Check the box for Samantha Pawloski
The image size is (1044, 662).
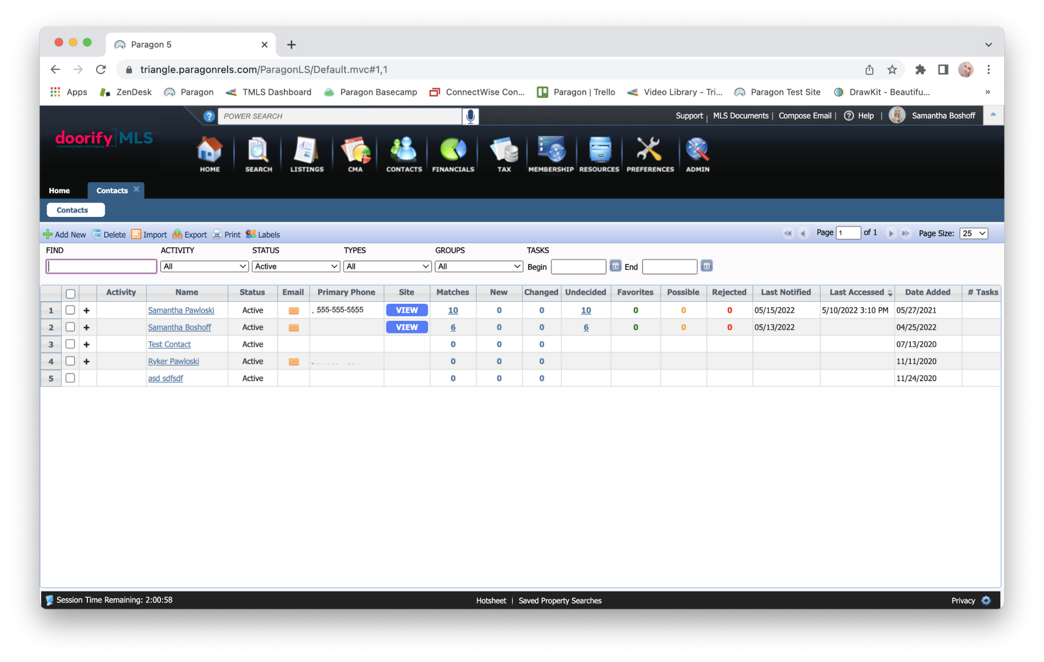(x=70, y=310)
